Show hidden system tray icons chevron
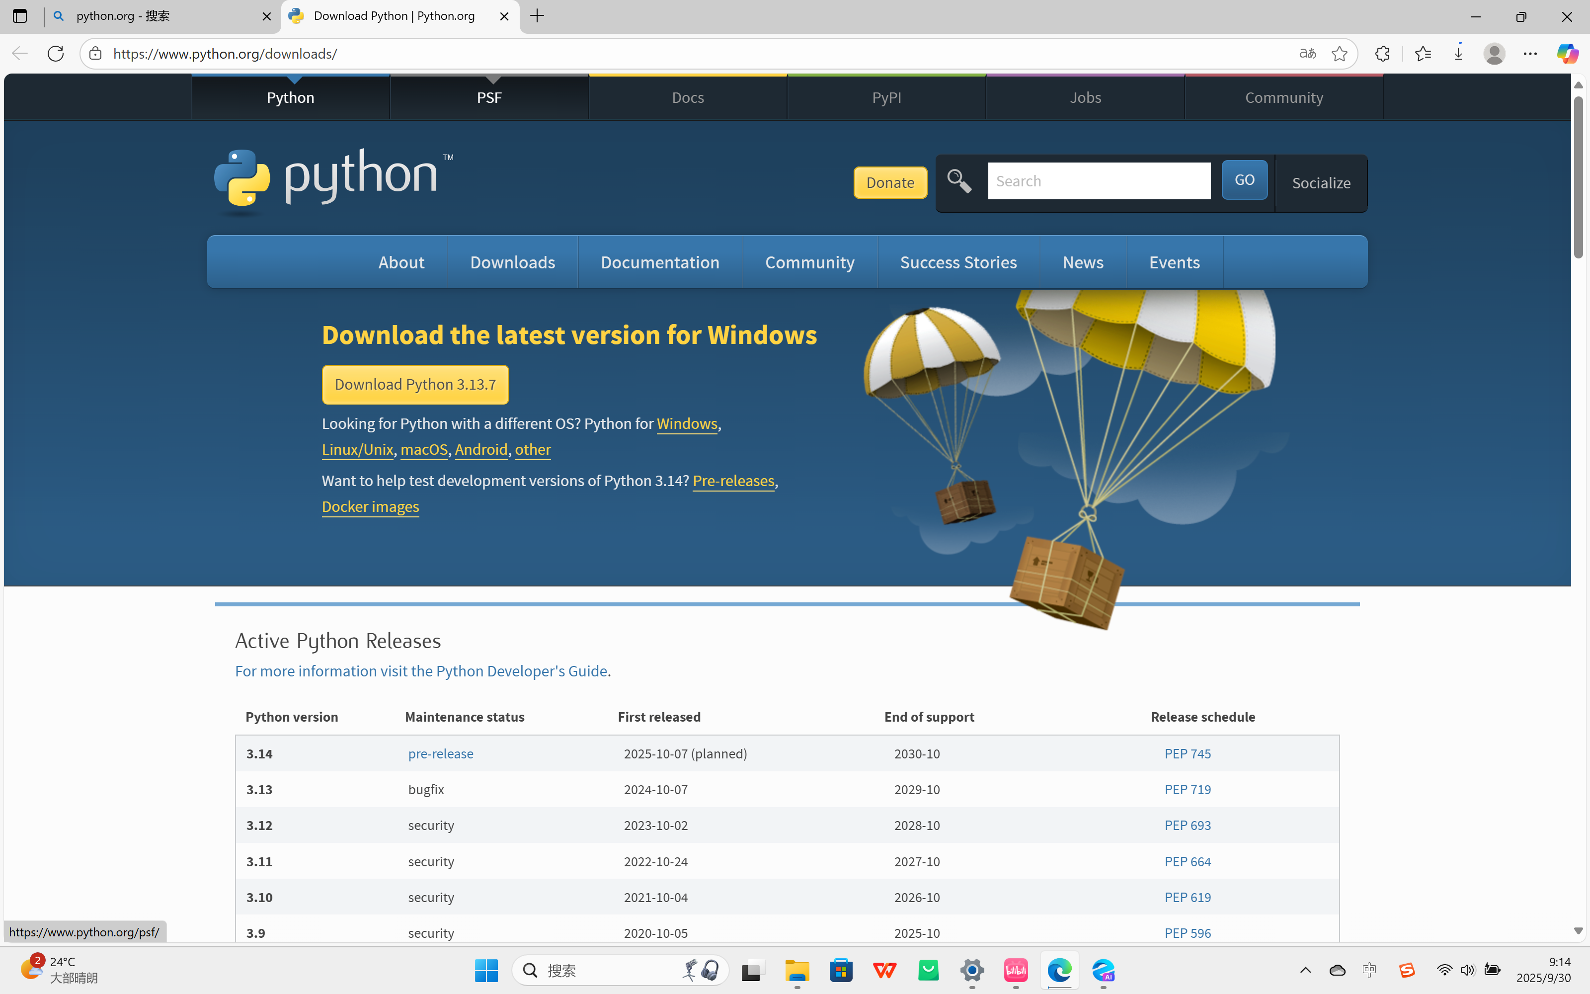The image size is (1590, 994). (x=1305, y=970)
